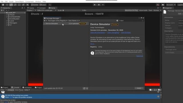183x103 pixels.
Task: Open the custom editor tools icon
Action: 27,5
